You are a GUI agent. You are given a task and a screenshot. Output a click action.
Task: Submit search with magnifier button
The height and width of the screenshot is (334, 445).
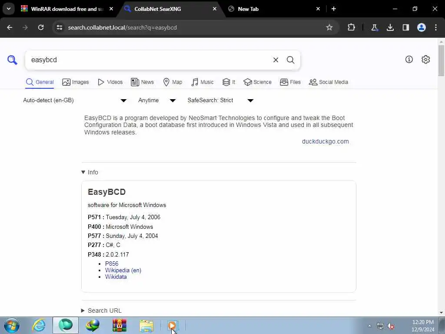tap(290, 60)
